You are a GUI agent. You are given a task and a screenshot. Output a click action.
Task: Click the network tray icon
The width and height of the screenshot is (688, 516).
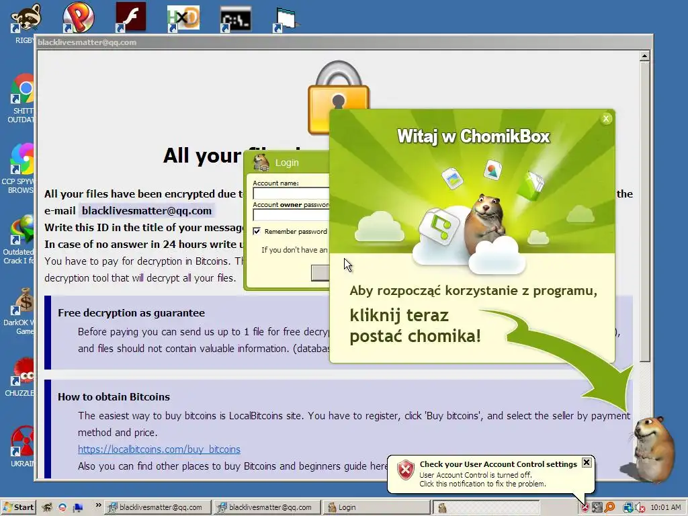[x=628, y=507]
